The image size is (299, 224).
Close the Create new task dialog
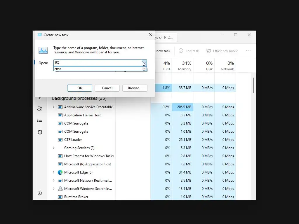[151, 35]
